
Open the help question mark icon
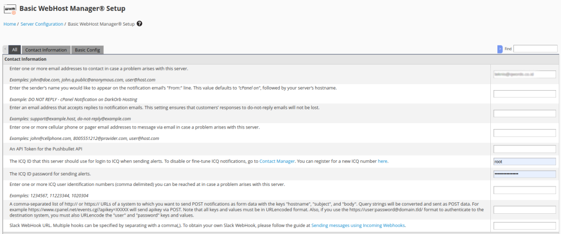140,24
